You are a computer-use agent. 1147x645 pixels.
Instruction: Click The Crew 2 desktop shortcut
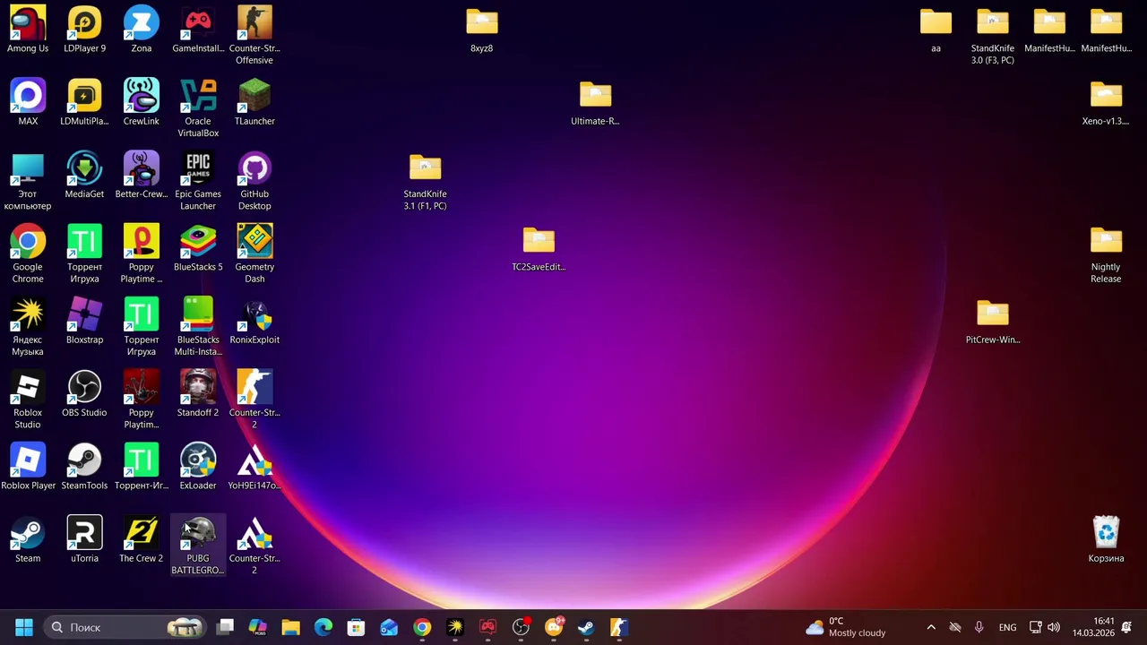(x=142, y=540)
